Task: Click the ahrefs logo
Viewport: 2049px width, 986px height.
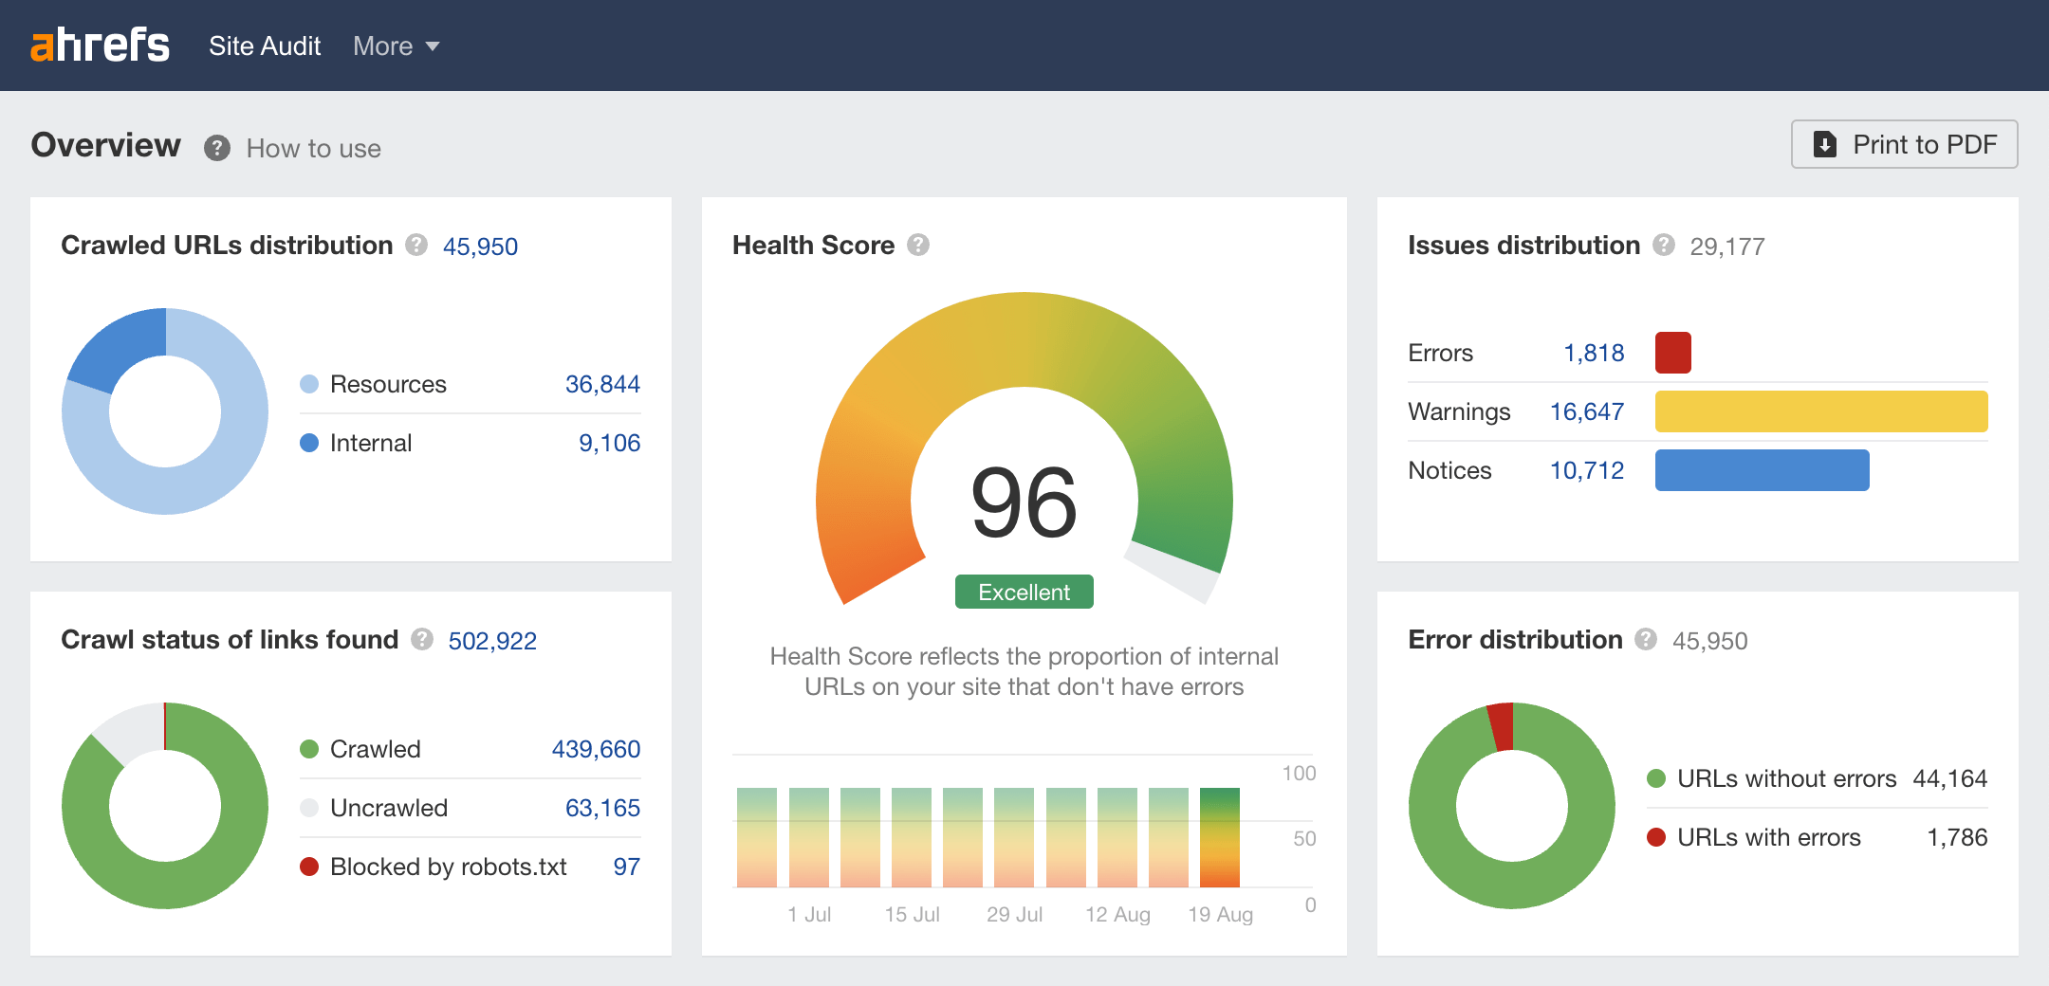Action: coord(100,46)
